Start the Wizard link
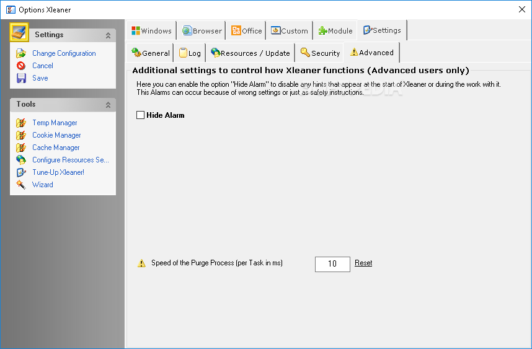The height and width of the screenshot is (349, 532). point(42,185)
